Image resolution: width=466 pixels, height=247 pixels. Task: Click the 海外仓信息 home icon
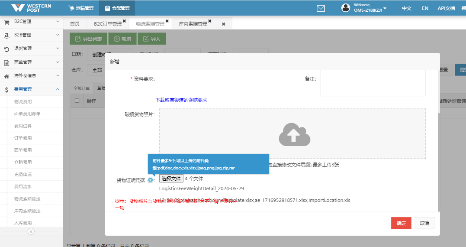pyautogui.click(x=6, y=76)
